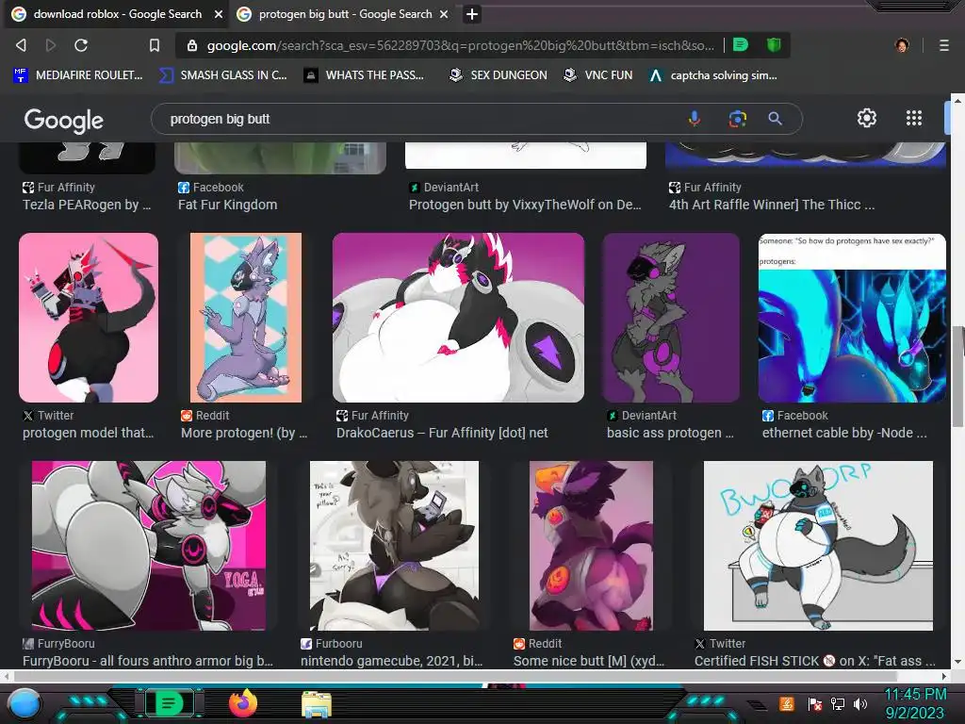Open the VNC FUN bookmark
Viewport: 965px width, 724px height.
[598, 75]
